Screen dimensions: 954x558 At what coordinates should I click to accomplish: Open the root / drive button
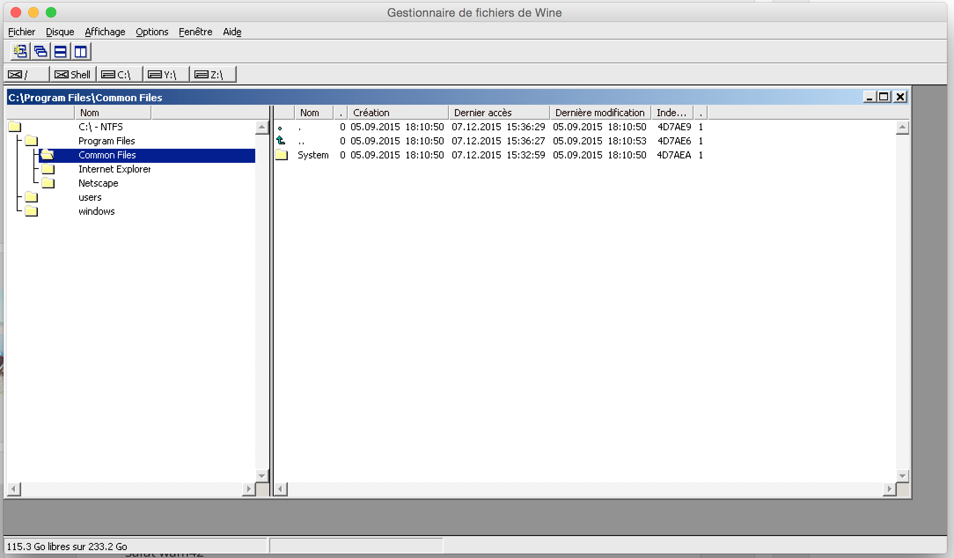point(26,74)
